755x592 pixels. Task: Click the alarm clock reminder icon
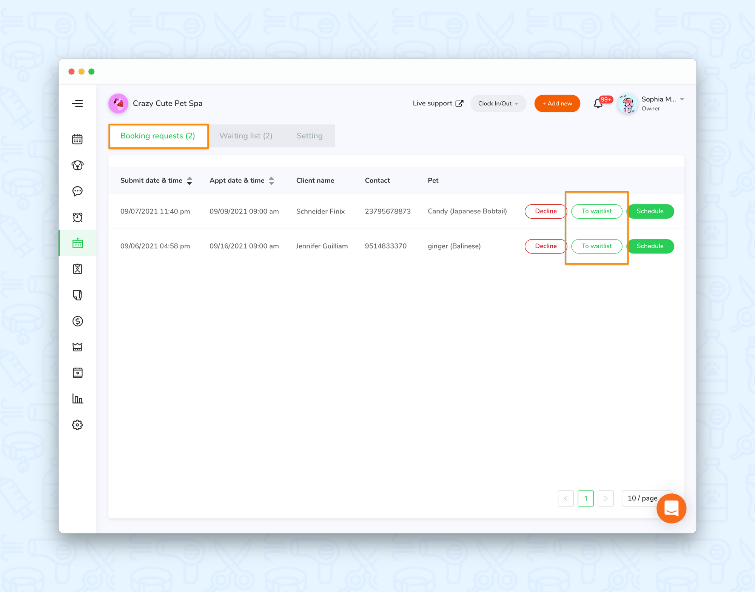[77, 217]
